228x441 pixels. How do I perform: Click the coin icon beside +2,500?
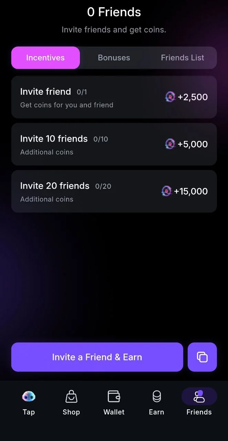(170, 97)
